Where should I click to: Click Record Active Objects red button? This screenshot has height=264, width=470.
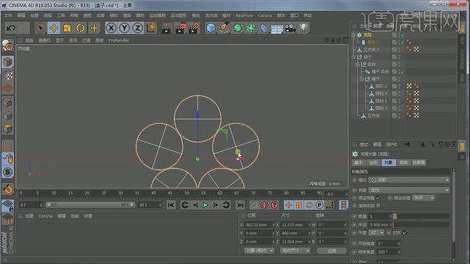click(x=264, y=205)
